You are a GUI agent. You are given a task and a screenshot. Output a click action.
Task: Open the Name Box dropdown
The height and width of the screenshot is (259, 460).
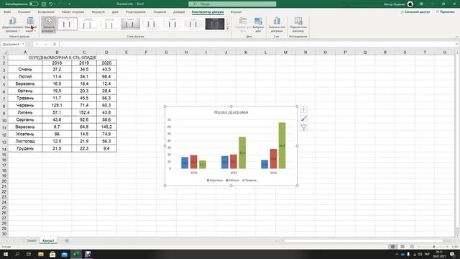[23, 44]
